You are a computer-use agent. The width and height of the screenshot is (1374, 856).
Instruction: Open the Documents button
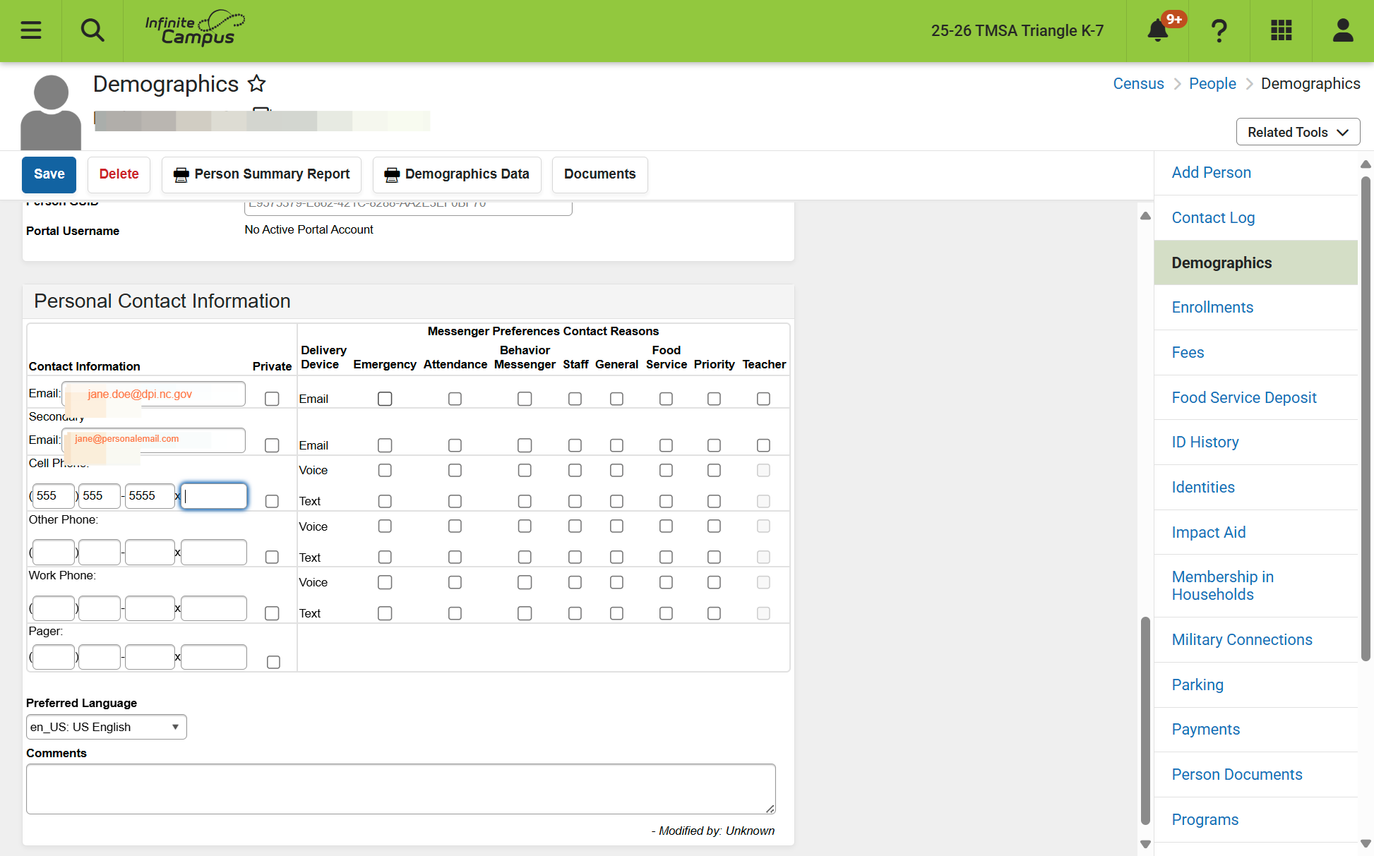pos(599,174)
